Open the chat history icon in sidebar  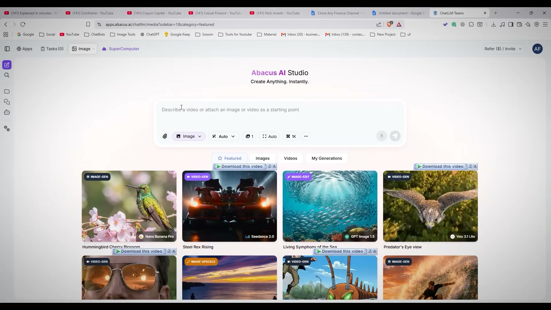coord(7,102)
